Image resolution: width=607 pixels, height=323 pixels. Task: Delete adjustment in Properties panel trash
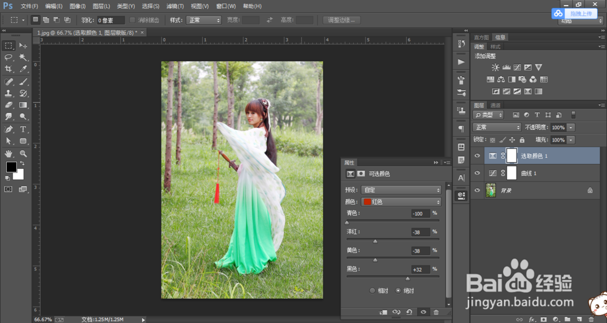pos(436,312)
